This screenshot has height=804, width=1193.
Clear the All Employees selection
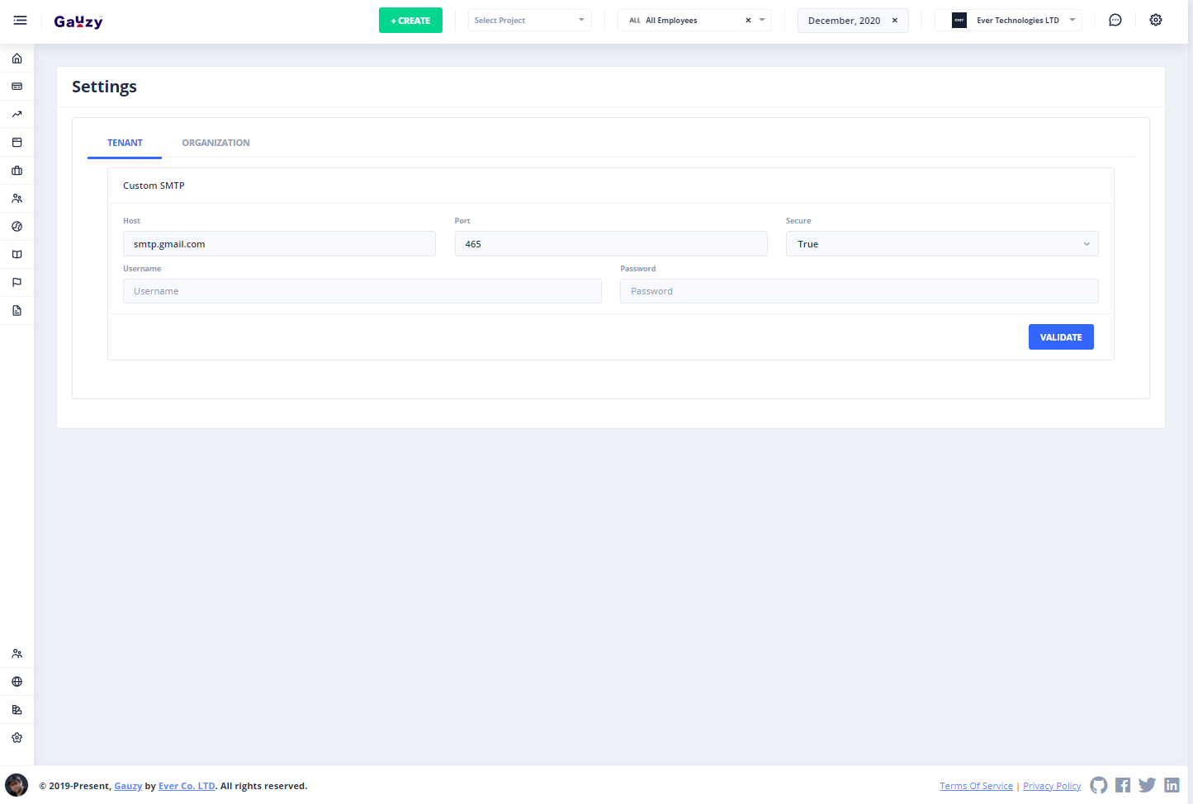click(x=748, y=21)
